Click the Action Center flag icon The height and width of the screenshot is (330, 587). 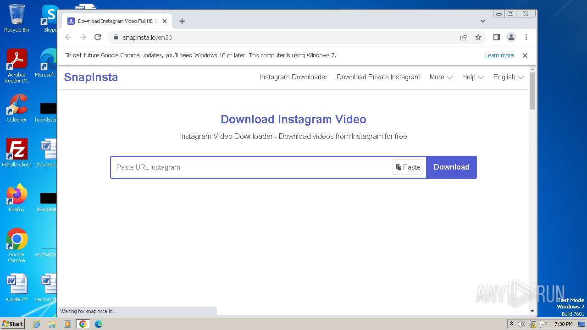pyautogui.click(x=544, y=324)
